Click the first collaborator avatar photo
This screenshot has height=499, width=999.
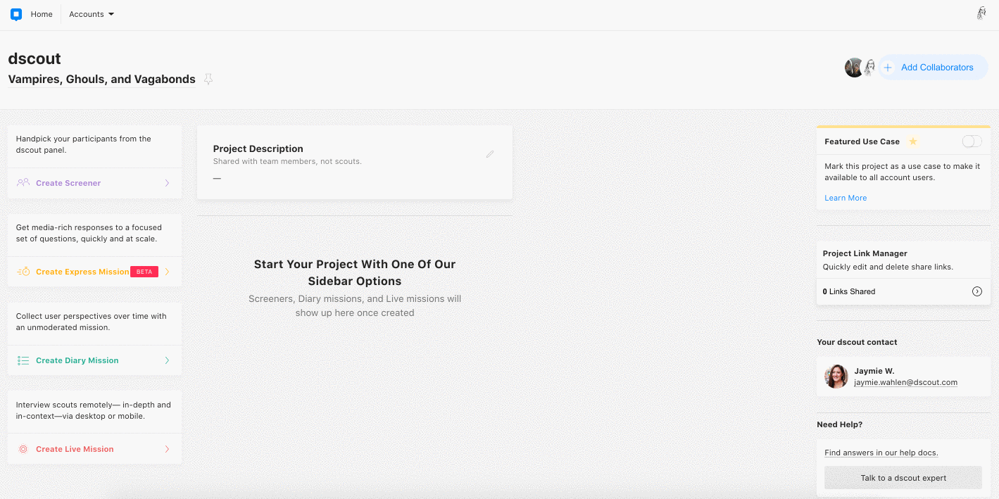854,68
